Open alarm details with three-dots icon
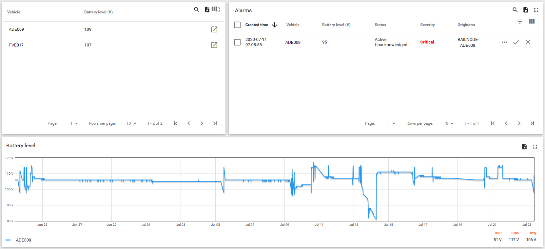The image size is (545, 249). [x=504, y=42]
